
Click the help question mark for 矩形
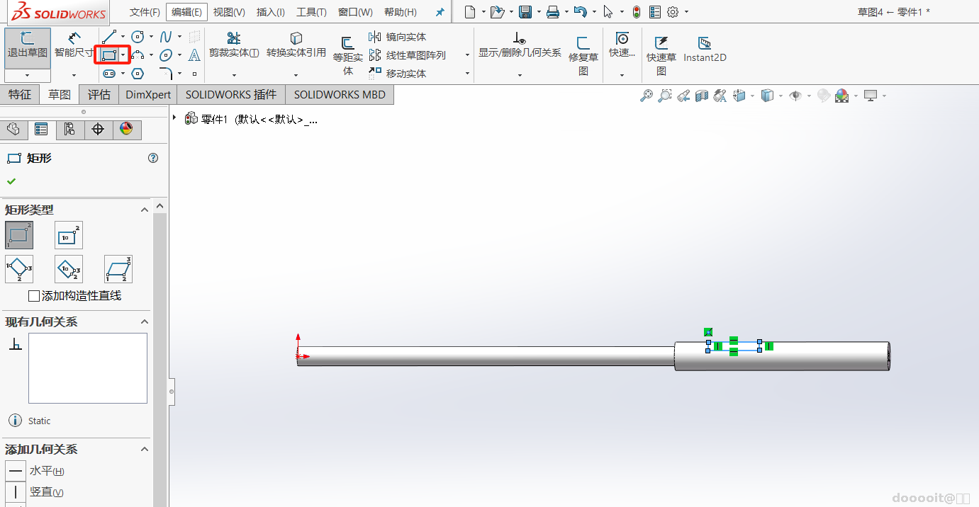(153, 158)
